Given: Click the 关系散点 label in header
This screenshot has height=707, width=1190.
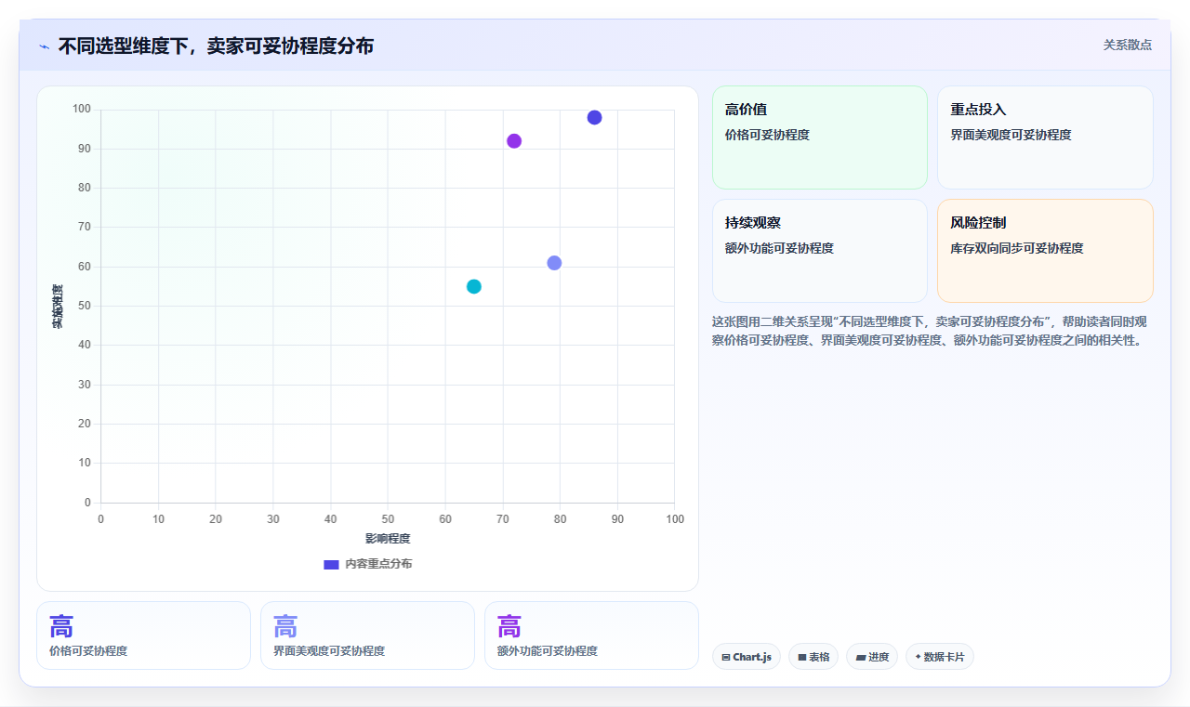Looking at the screenshot, I should [x=1127, y=45].
